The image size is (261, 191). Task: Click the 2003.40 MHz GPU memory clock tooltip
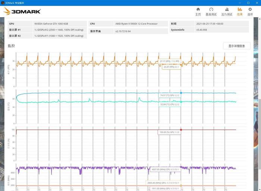163,183
